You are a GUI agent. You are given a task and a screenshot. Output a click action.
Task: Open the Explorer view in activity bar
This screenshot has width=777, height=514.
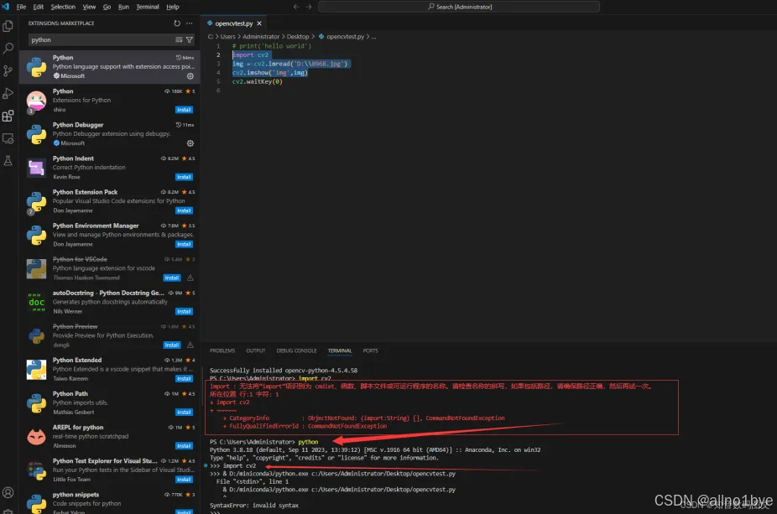click(8, 26)
